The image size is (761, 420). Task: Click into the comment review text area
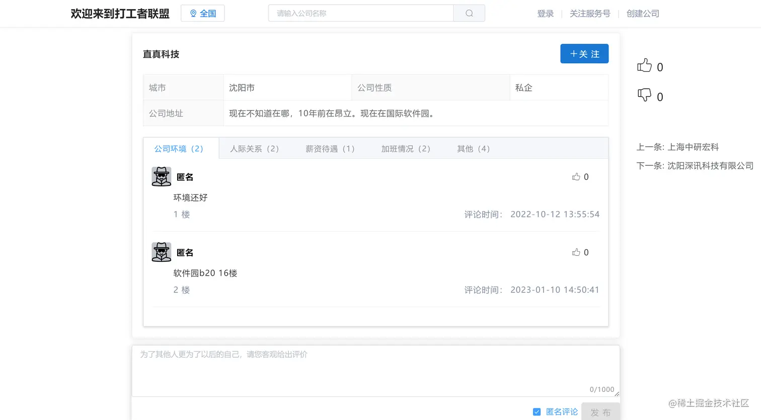coord(375,371)
